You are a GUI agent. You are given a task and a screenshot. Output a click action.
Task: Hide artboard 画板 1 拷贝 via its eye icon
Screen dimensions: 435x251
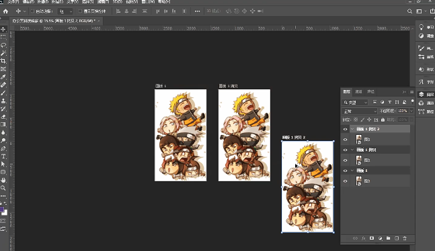point(345,150)
